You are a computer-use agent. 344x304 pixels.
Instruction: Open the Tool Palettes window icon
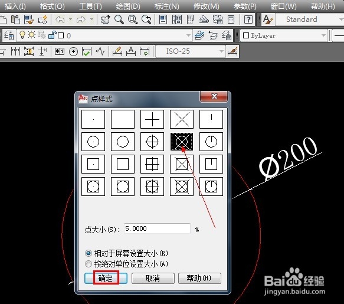click(x=190, y=19)
